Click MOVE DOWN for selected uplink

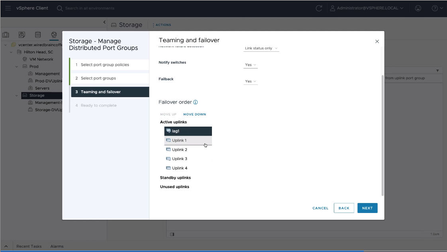[194, 114]
